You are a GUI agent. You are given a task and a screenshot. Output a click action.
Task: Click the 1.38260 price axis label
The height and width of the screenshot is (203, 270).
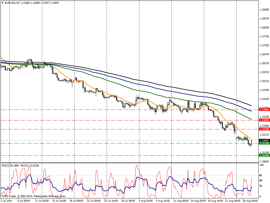tap(264, 28)
